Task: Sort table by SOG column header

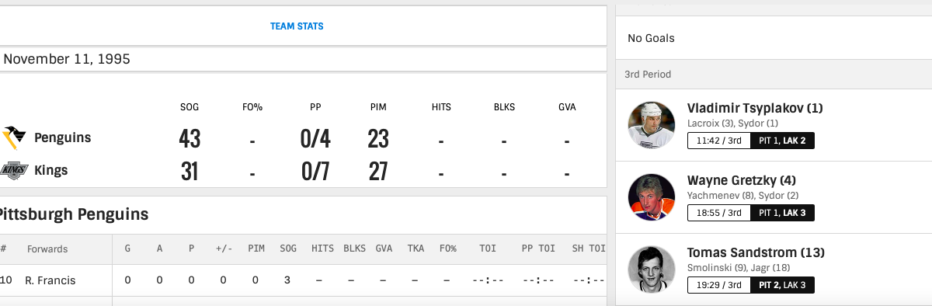Action: tap(288, 249)
